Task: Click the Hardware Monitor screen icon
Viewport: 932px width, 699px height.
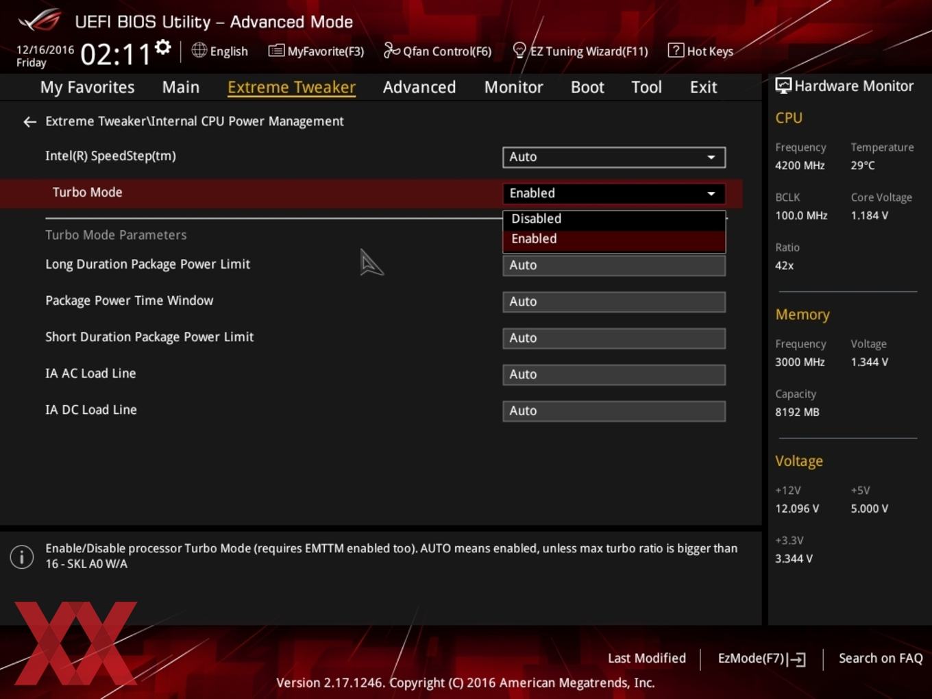Action: (783, 86)
